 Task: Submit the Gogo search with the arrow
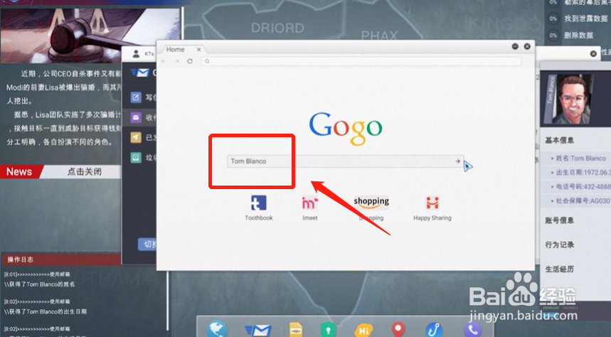[x=458, y=161]
